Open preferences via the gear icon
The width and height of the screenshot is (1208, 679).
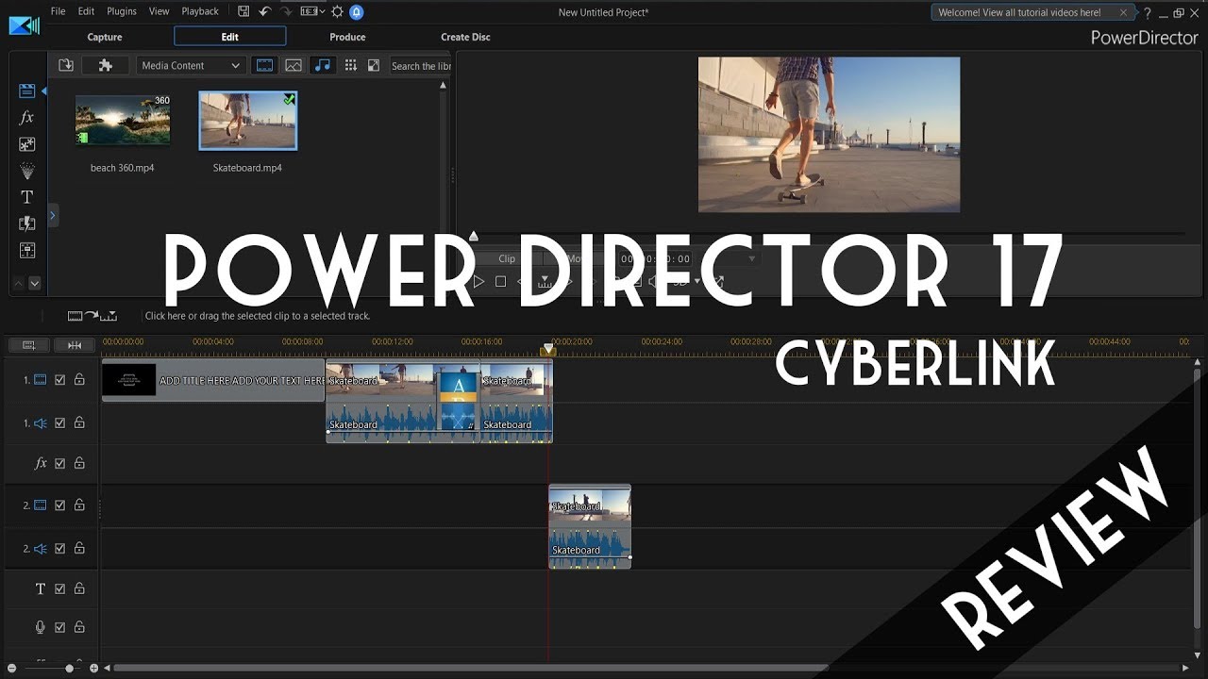(337, 12)
